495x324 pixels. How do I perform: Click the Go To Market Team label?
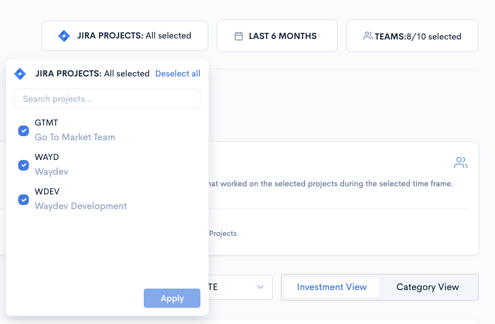point(75,137)
